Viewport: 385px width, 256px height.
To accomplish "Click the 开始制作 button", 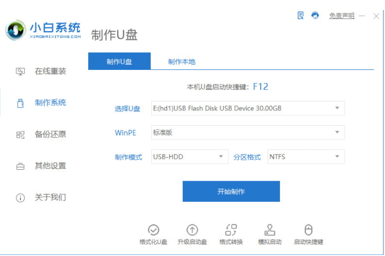I will point(231,191).
